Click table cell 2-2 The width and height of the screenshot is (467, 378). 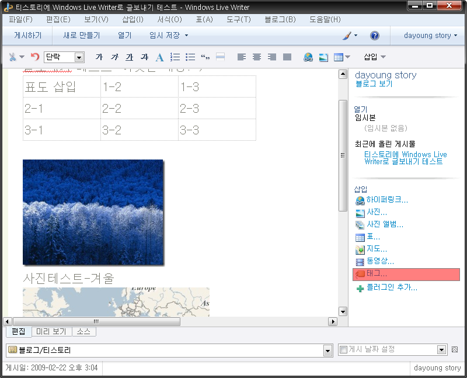[x=140, y=109]
